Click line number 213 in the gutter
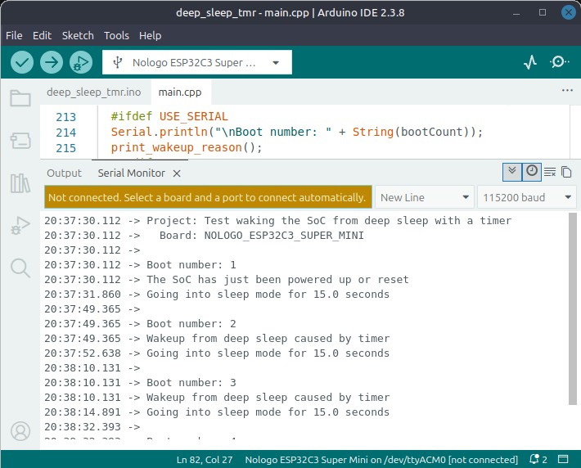 66,117
